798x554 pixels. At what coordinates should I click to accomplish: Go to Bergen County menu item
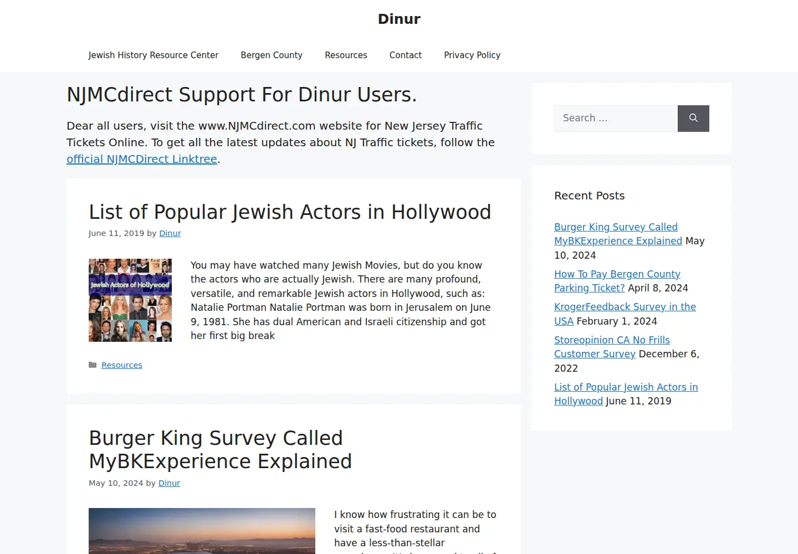(272, 55)
